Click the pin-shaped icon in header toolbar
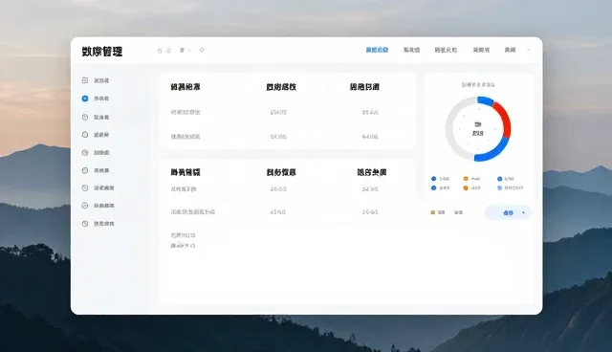The height and width of the screenshot is (352, 612). (x=202, y=50)
